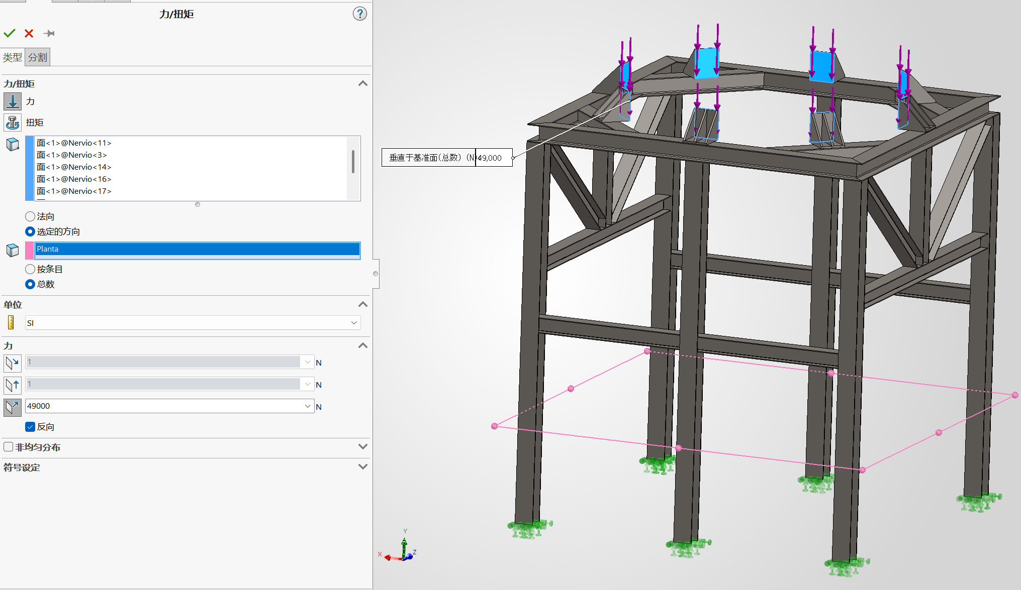Toggle the first force direction component icon
Screen dimensions: 1021x590
(x=13, y=363)
